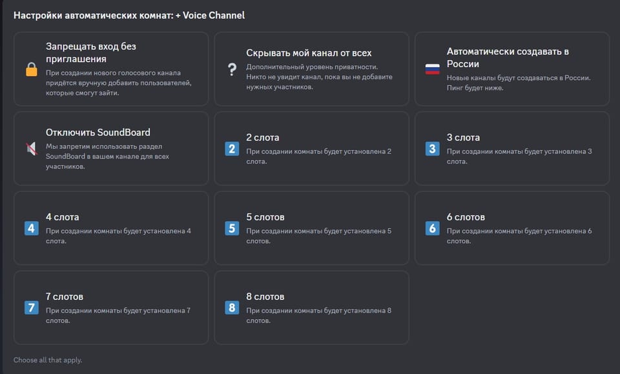Enable the "Отключить SoundBoard" option
The image size is (620, 374).
point(110,148)
